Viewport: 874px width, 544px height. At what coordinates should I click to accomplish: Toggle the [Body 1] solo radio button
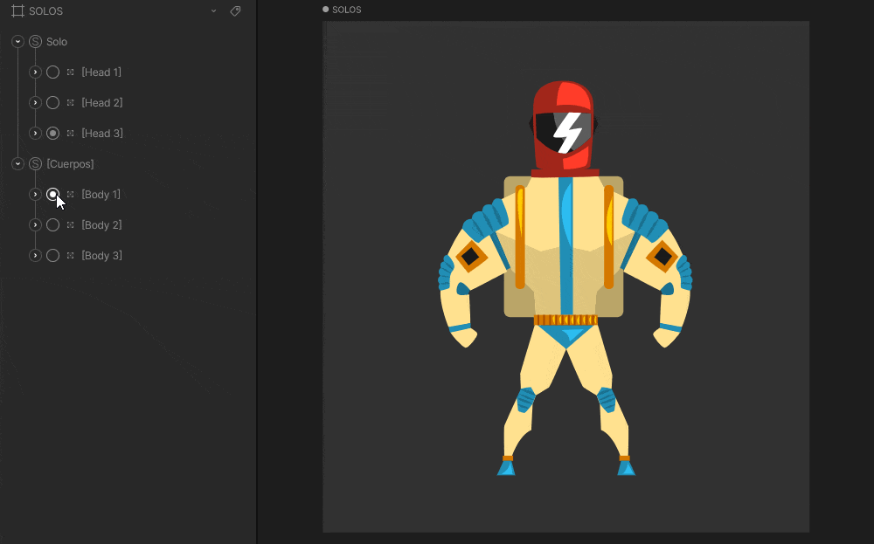point(53,195)
